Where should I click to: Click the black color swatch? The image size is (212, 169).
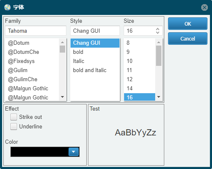39,152
